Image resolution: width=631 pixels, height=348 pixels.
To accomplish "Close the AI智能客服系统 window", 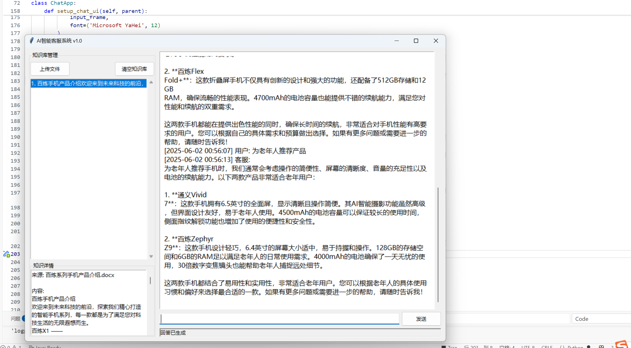I will (x=436, y=41).
